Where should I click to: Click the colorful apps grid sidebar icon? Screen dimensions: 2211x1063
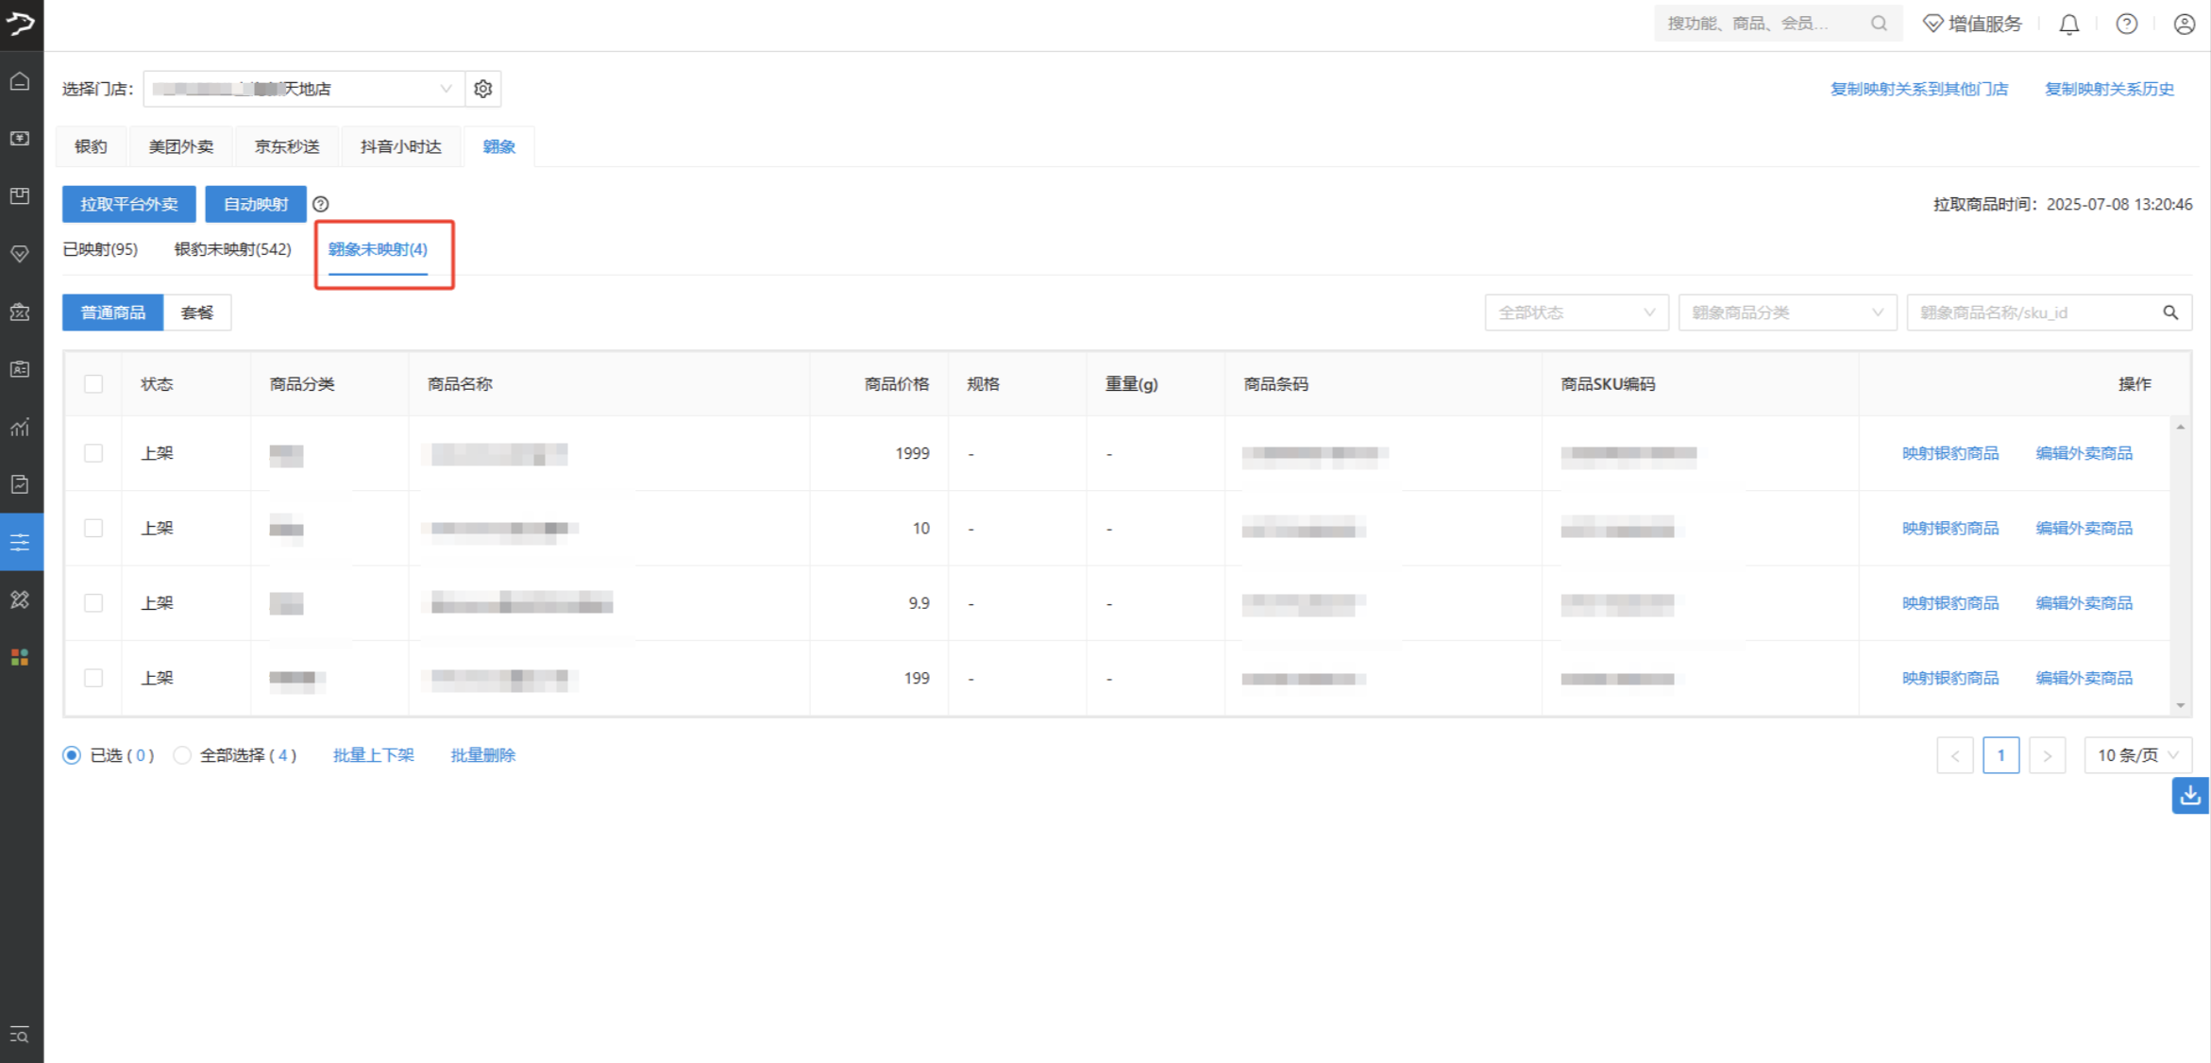click(20, 657)
